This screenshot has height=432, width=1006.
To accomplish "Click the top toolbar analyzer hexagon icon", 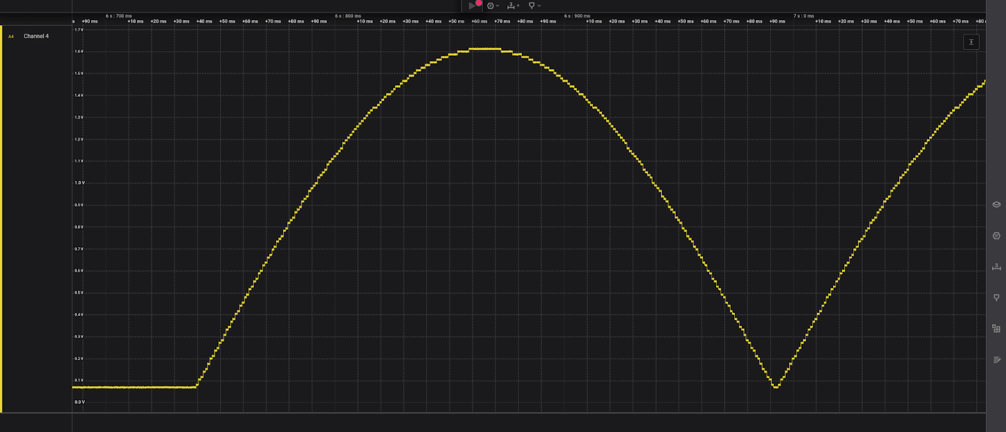I will pyautogui.click(x=490, y=6).
